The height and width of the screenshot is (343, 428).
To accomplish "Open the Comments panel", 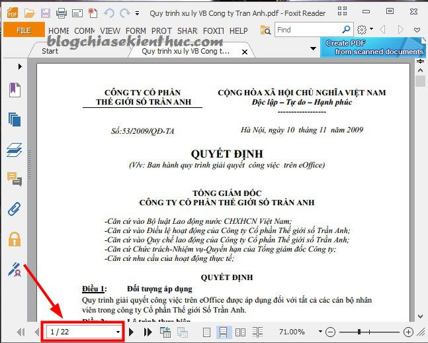I will [x=15, y=179].
